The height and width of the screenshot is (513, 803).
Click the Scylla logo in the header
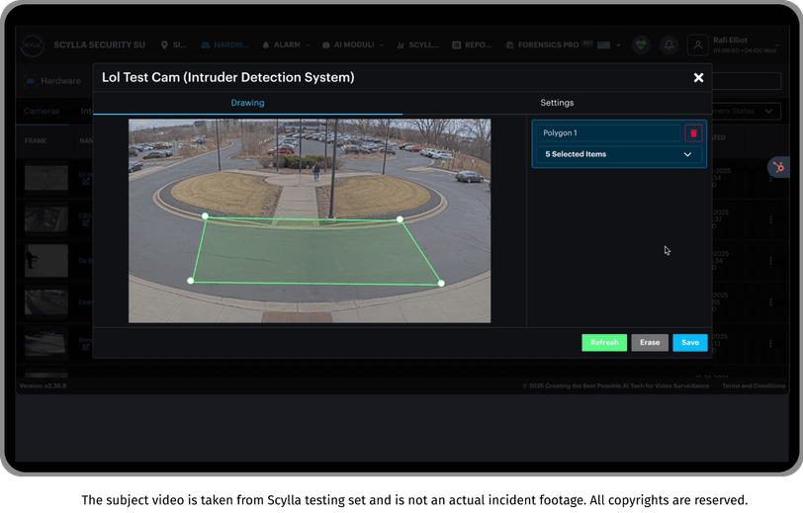pyautogui.click(x=32, y=45)
